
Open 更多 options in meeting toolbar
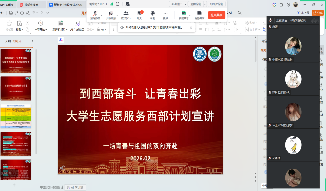pos(165,15)
